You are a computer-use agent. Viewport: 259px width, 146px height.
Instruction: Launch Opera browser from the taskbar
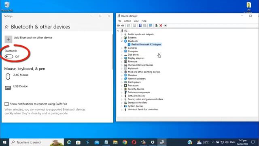click(x=134, y=142)
